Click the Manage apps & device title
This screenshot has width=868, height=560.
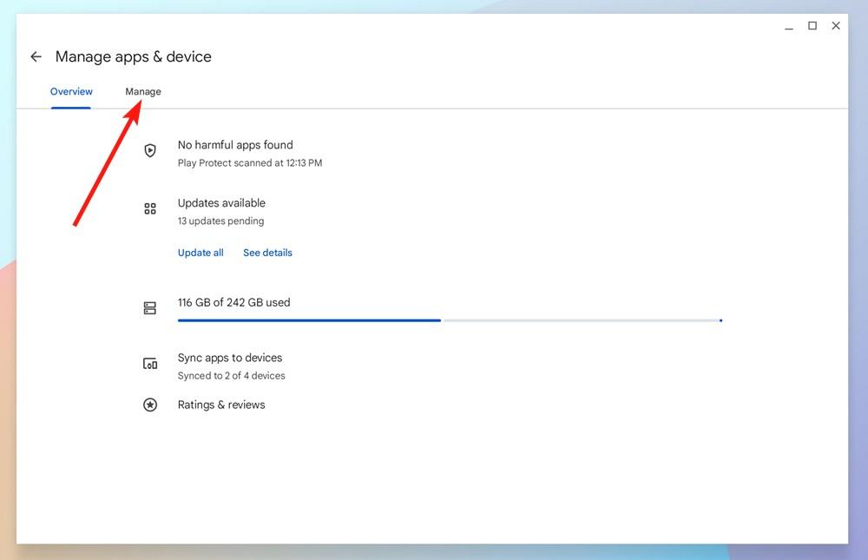tap(134, 56)
